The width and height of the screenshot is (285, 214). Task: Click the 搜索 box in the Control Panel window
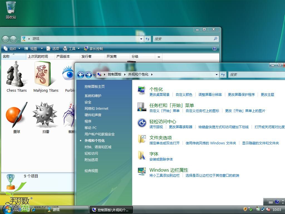256,74
